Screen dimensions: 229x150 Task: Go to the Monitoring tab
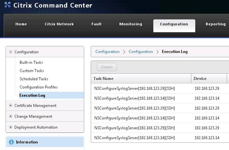tap(131, 24)
